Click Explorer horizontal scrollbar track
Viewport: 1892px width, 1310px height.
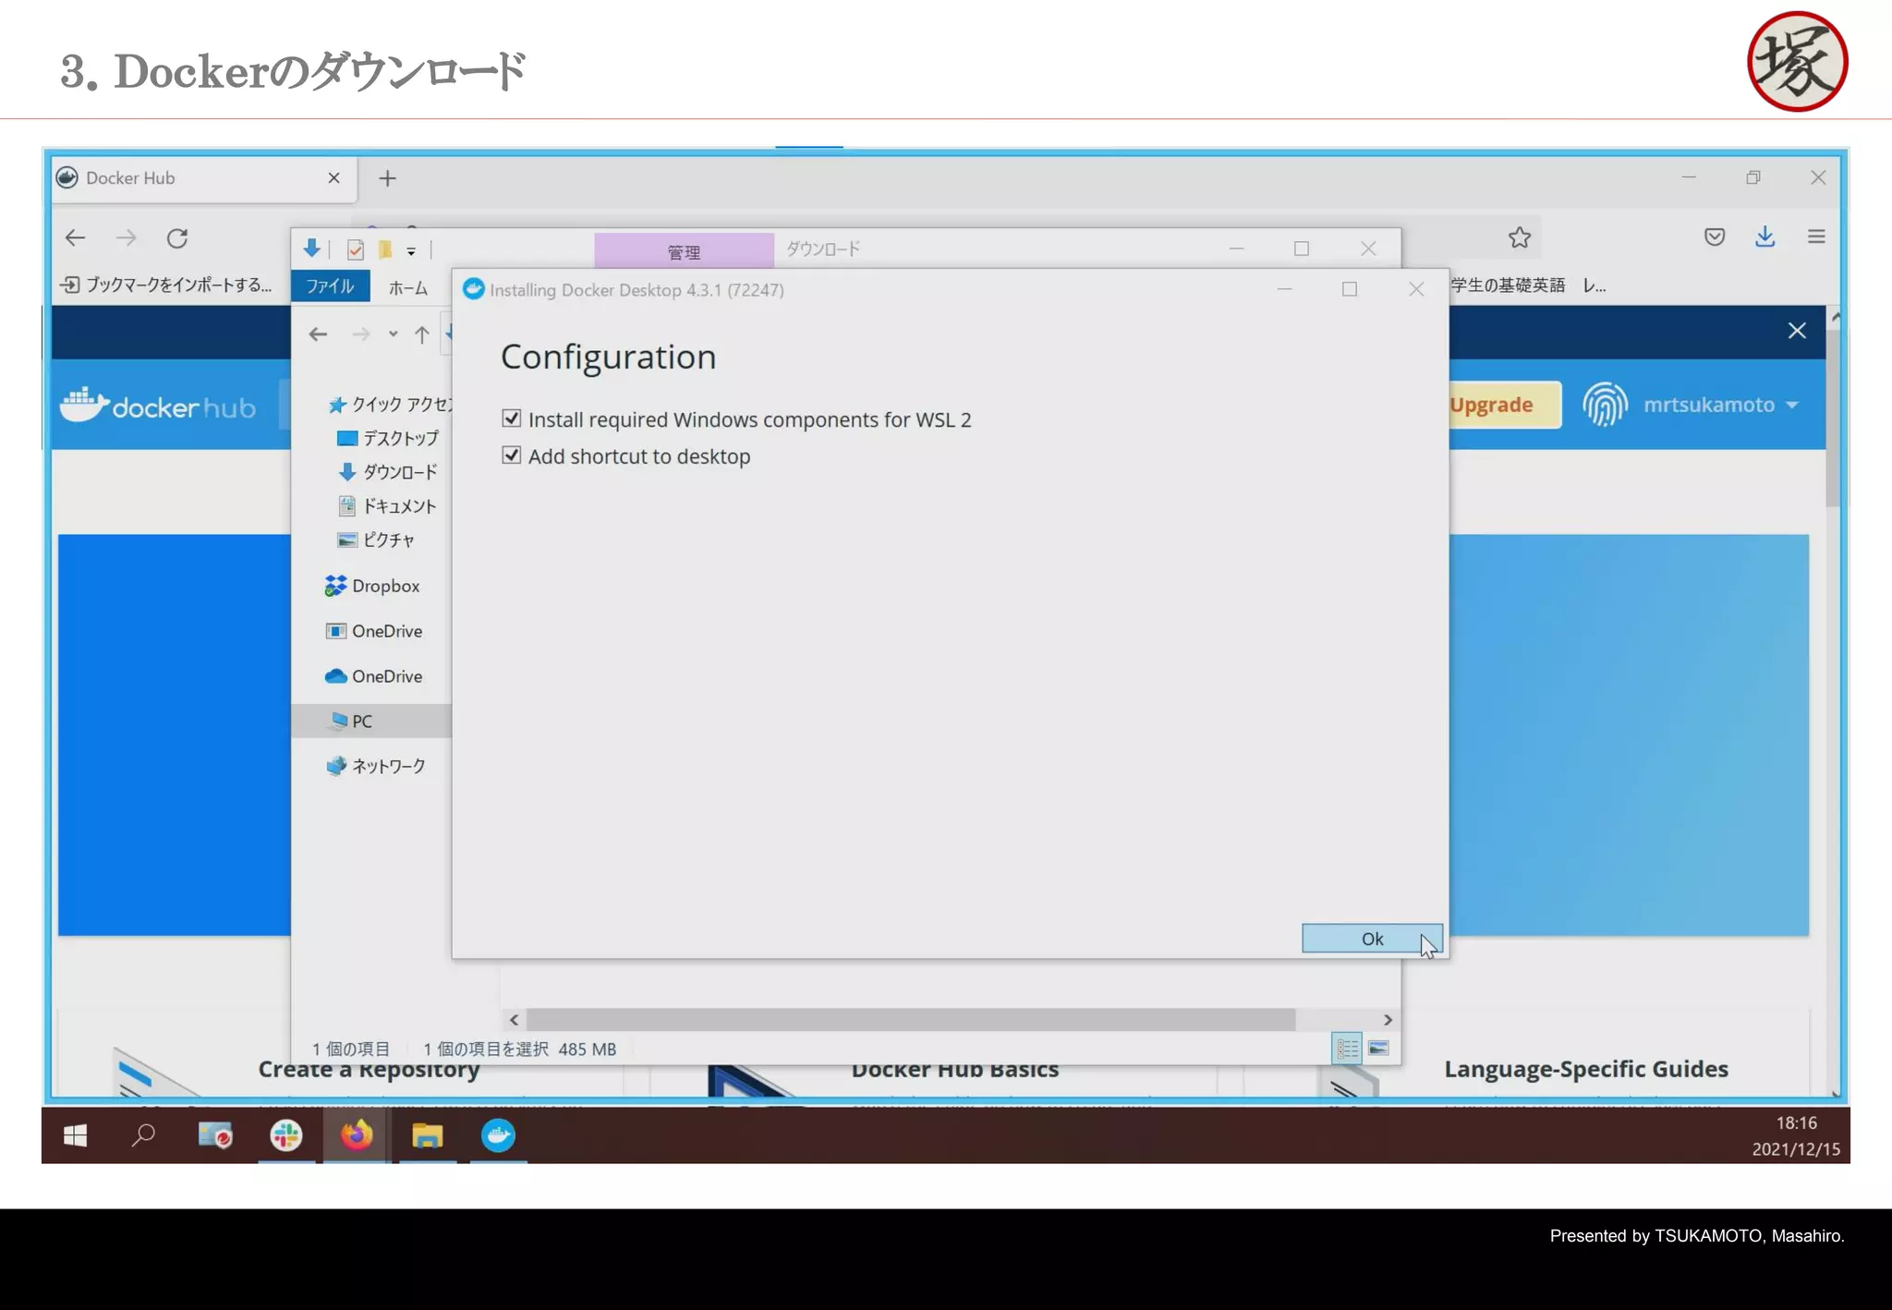click(910, 1020)
